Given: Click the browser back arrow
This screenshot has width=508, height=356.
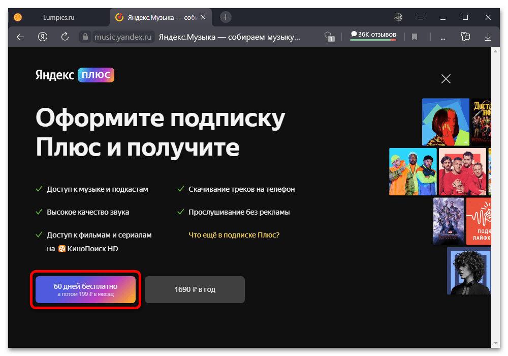Looking at the screenshot, I should 20,37.
